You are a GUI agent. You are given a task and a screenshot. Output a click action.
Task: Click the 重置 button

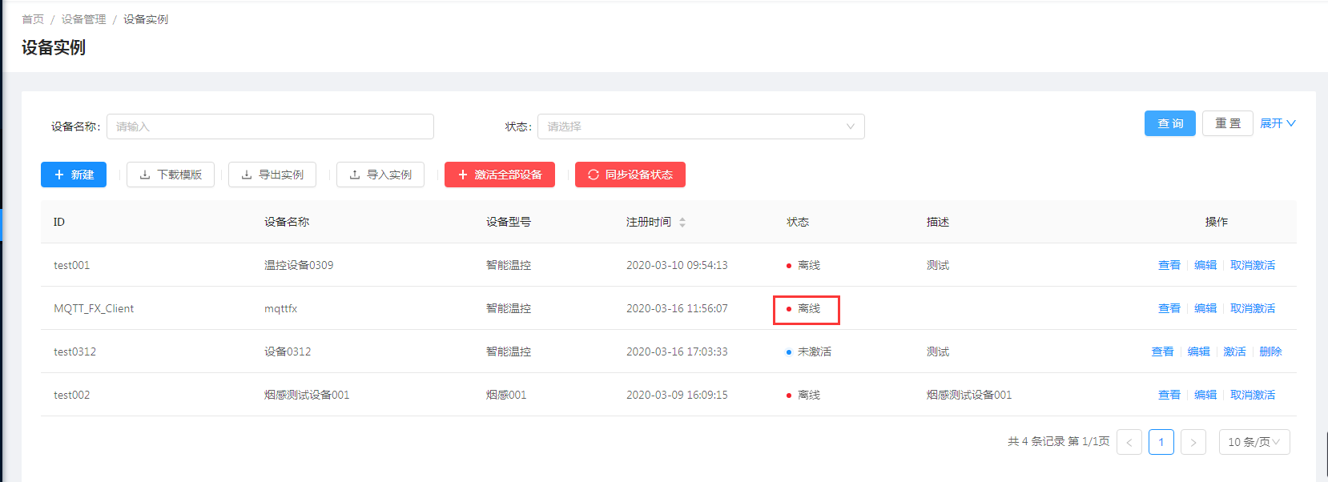1228,123
